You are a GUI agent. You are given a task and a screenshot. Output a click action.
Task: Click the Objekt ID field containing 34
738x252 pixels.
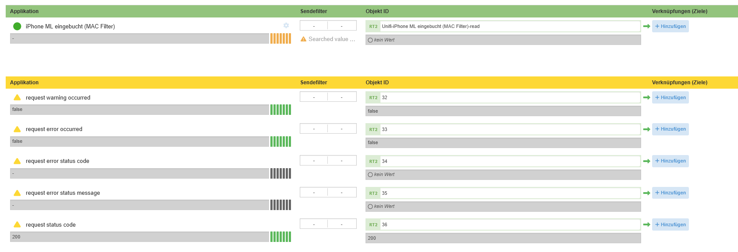tap(509, 161)
